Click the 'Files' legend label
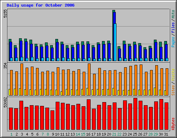Viewport: 177px width, 138px height. pos(173,28)
